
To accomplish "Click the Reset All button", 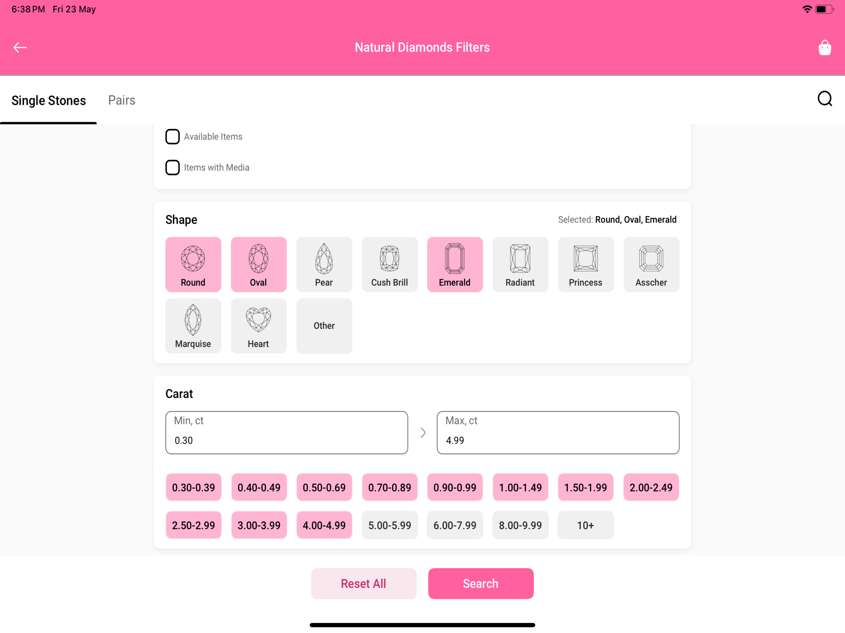I will (x=364, y=583).
